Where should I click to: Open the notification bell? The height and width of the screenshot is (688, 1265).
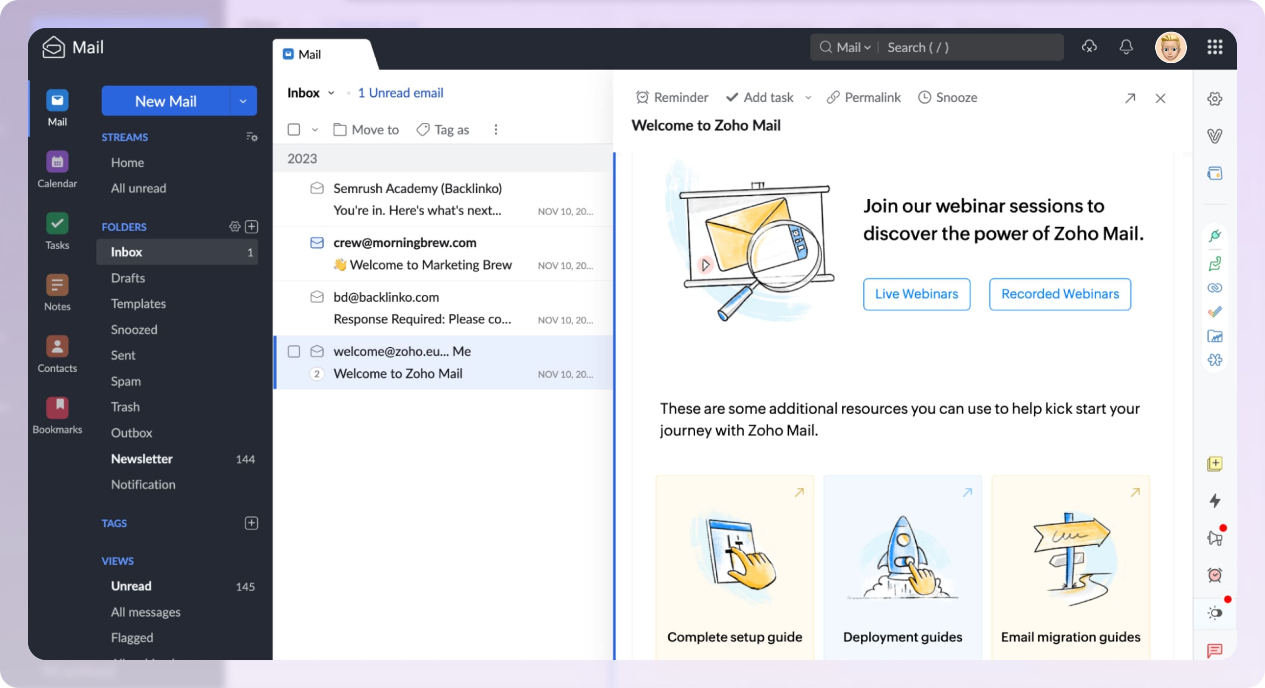[1126, 47]
